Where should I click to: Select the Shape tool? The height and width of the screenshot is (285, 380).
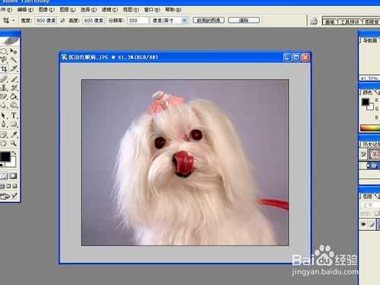14,124
